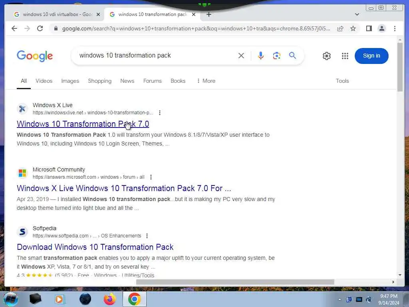Viewport: 409px width, 307px height.
Task: Click the Chrome taskbar icon
Action: 134,299
